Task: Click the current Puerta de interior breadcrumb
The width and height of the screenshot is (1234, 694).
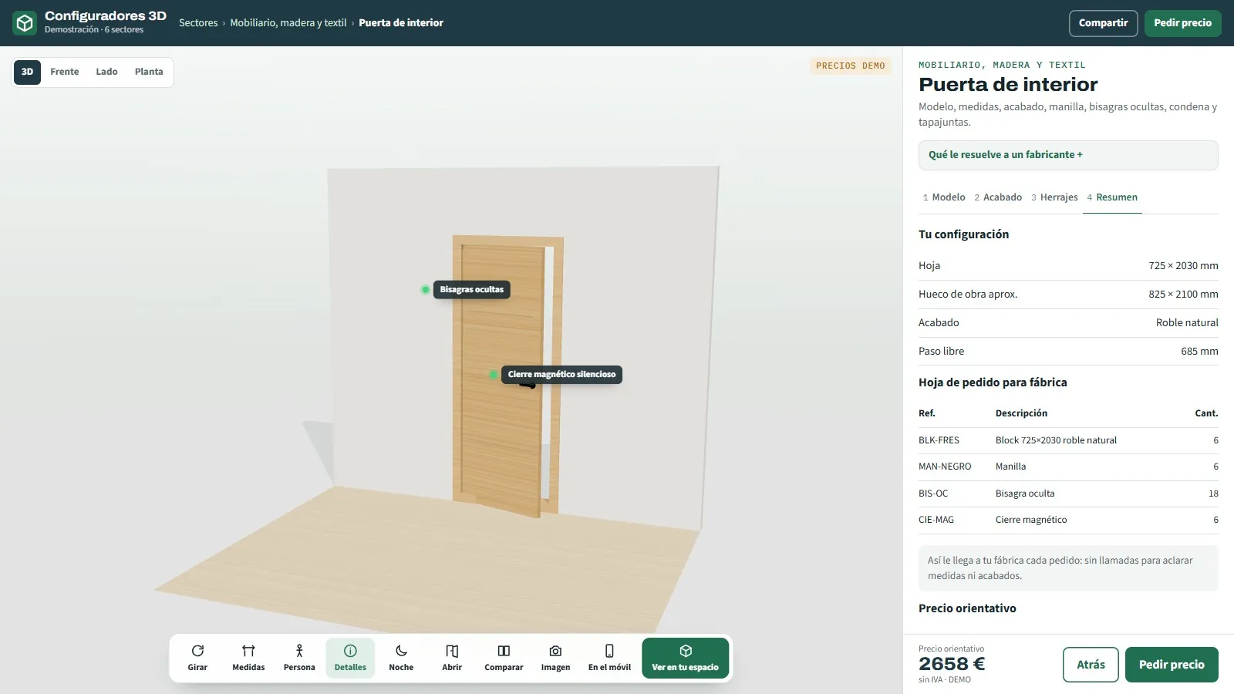Action: coord(401,23)
